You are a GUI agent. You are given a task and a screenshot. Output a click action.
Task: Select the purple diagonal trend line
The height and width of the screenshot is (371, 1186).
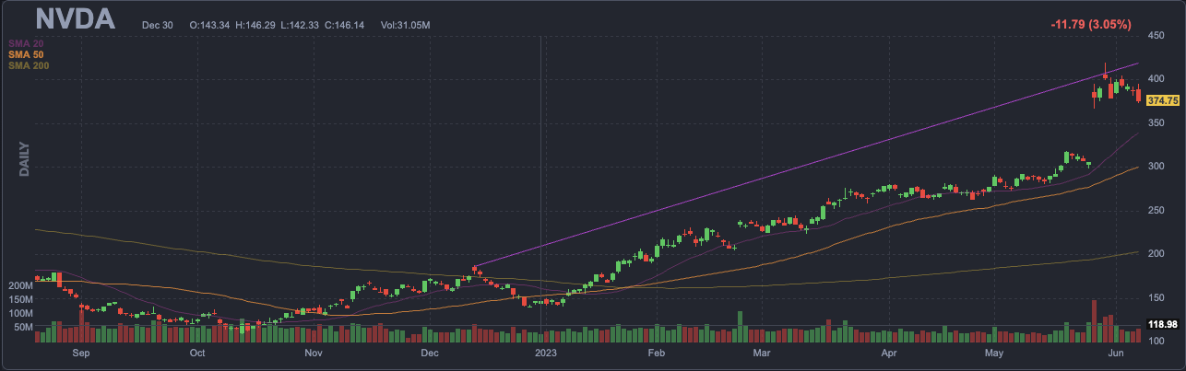point(806,166)
